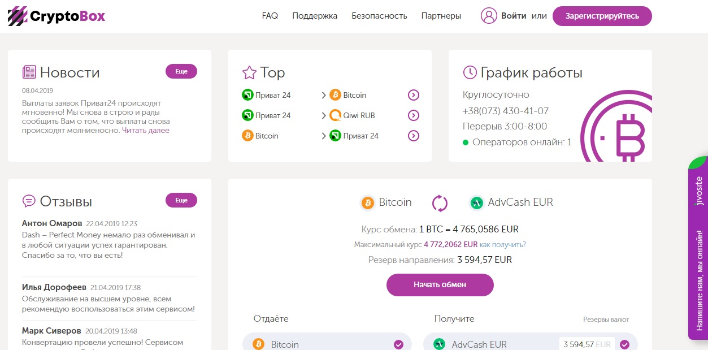The height and width of the screenshot is (350, 708).
Task: Open Bitcoin to Приват 24 arrow button
Action: point(413,136)
